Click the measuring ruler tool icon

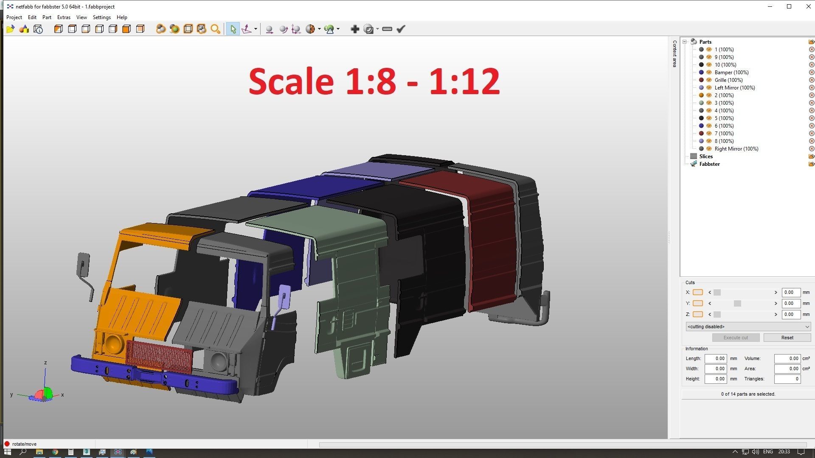pyautogui.click(x=387, y=29)
